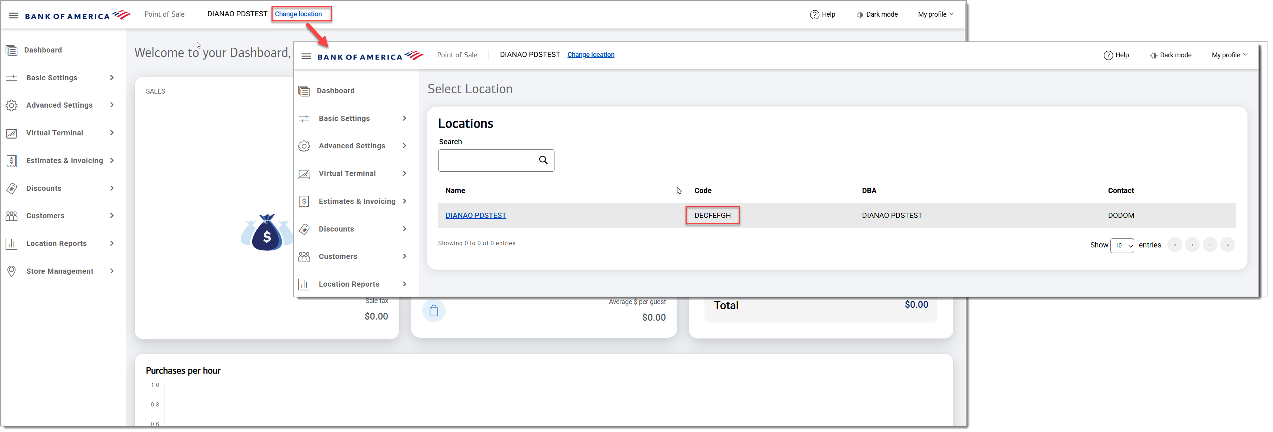Click the shopping bag icon on the dashboard
The height and width of the screenshot is (432, 1273).
433,311
